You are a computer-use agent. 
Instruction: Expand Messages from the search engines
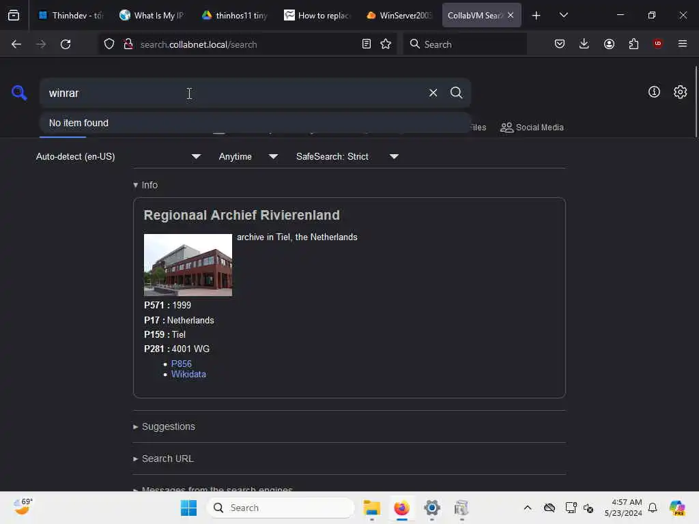[x=213, y=489]
